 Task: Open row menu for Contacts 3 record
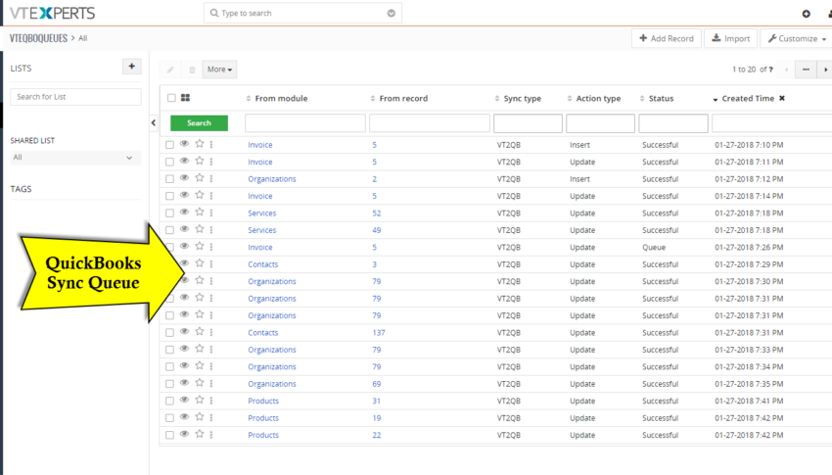tap(211, 263)
